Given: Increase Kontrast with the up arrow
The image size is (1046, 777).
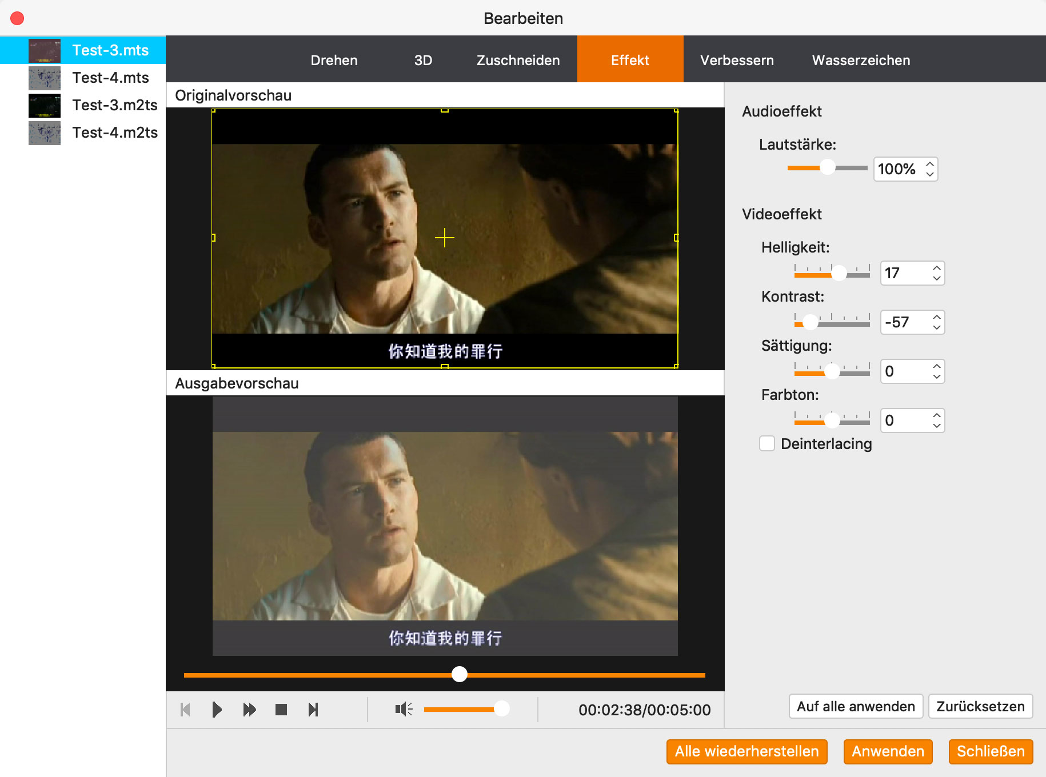Looking at the screenshot, I should [x=937, y=317].
